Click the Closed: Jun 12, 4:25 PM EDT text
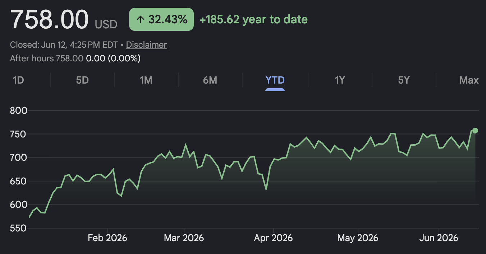The width and height of the screenshot is (486, 254). point(64,45)
